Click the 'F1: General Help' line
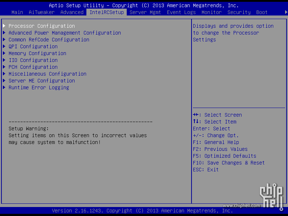 coord(216,142)
